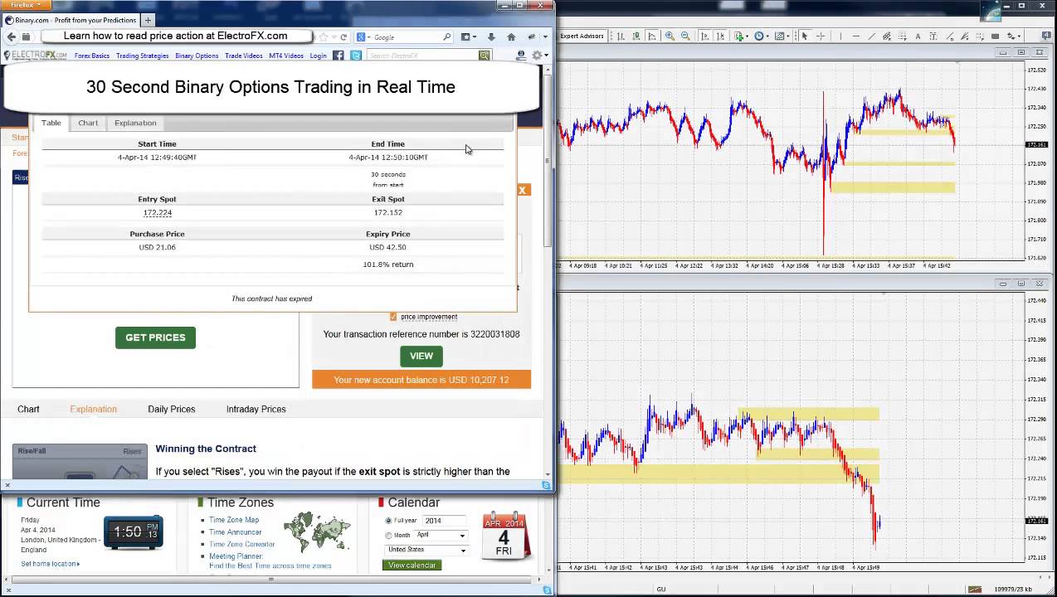This screenshot has width=1057, height=597.
Task: Open the Forex Basics link
Action: (x=92, y=56)
